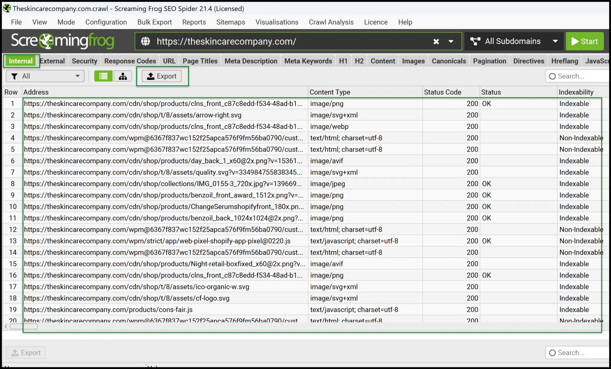Open the Help menu
Screen dimensions: 611x369
coord(405,22)
